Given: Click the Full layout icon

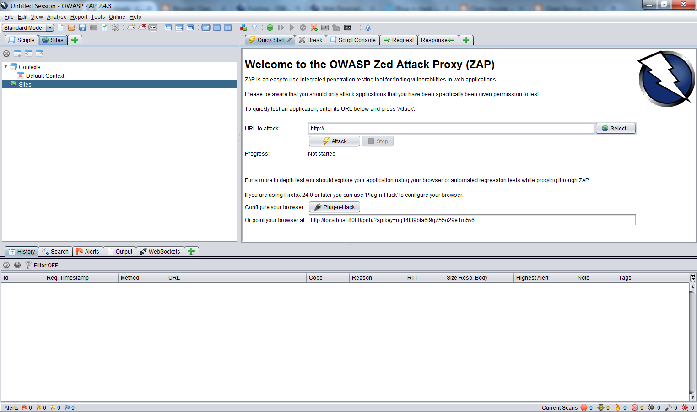Looking at the screenshot, I should pos(190,27).
